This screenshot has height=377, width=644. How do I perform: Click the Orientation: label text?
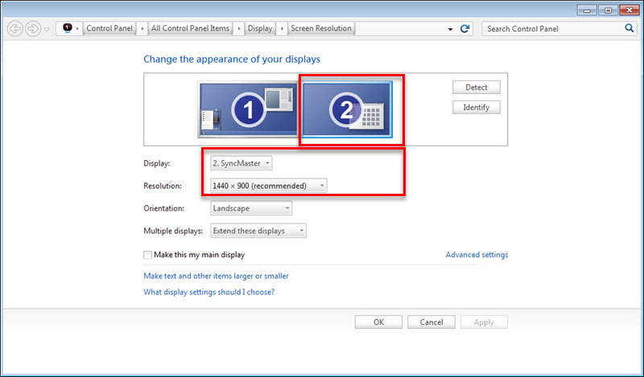tap(164, 208)
